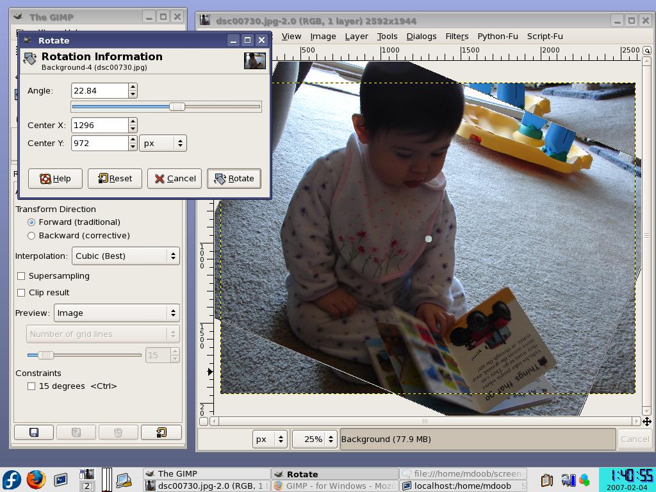Open the terminal launcher in the panel
Screen dimensions: 656x492
(x=61, y=479)
